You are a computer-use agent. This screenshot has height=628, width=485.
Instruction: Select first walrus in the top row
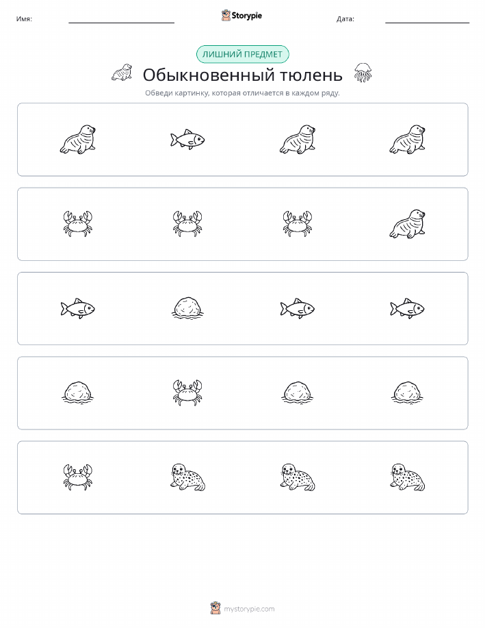[x=78, y=140]
